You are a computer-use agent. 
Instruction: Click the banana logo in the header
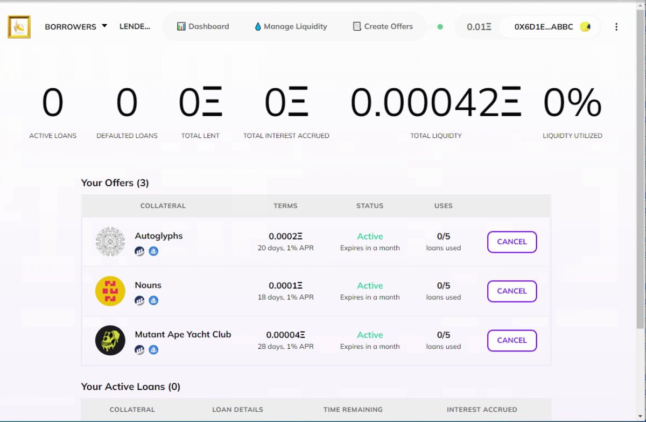pos(19,26)
